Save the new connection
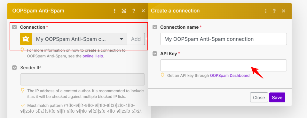307x118 pixels. 277,98
